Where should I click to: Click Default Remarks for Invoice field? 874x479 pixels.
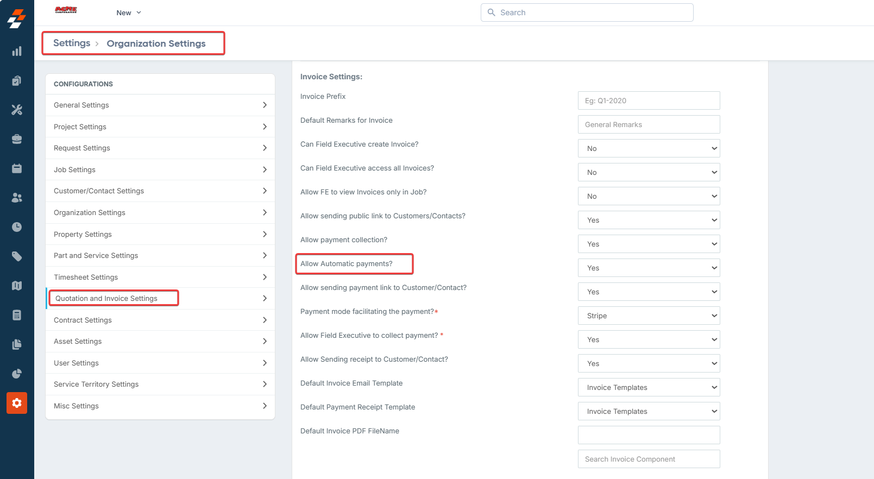click(649, 124)
